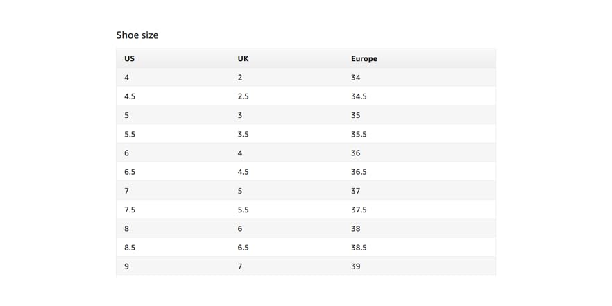
Task: Click the Europe size 39 cell
Action: point(356,266)
